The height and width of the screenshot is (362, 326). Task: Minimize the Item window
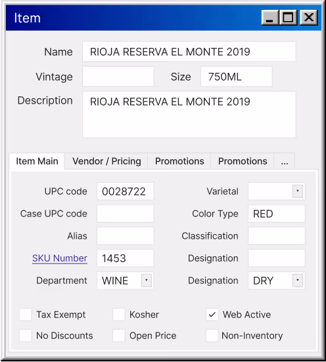pyautogui.click(x=269, y=18)
